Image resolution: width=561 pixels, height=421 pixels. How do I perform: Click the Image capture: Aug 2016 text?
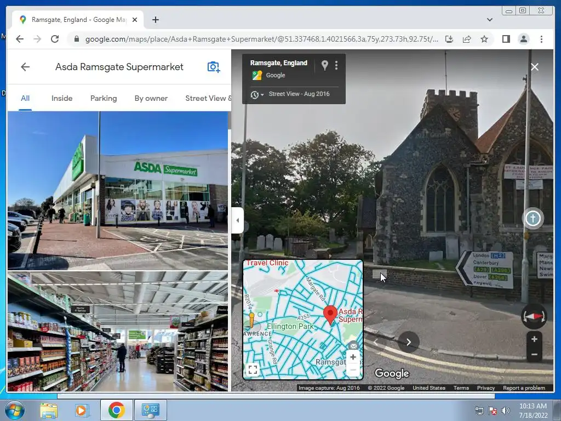point(329,388)
